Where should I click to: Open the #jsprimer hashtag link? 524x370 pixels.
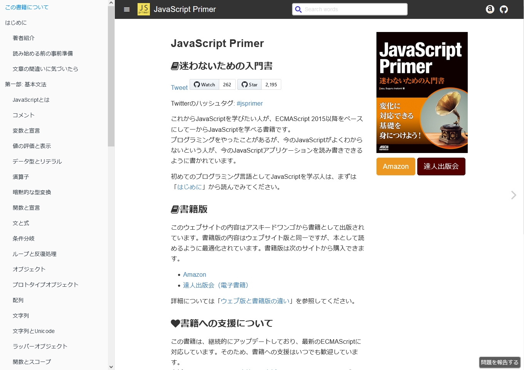[x=250, y=103]
